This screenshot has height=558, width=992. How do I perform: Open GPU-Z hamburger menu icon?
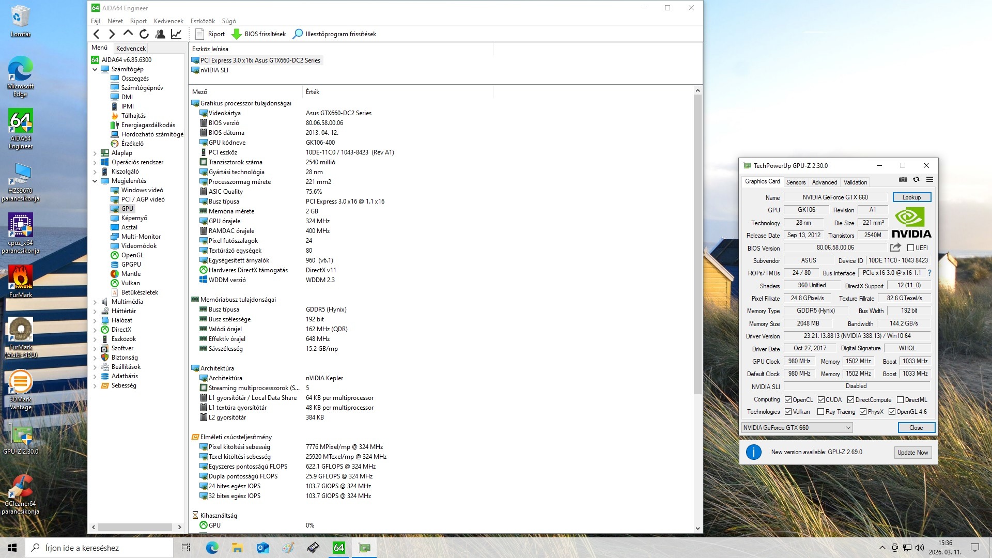(x=929, y=180)
